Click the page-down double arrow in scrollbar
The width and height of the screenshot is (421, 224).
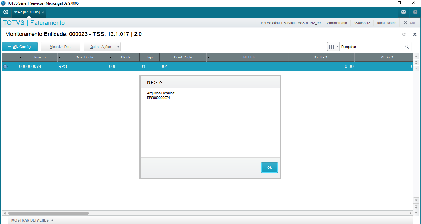[416, 206]
